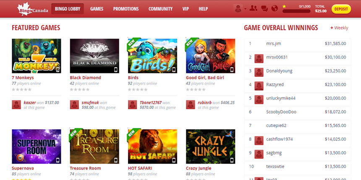Click the globe icon in header
The width and height of the screenshot is (361, 180).
pos(275,9)
